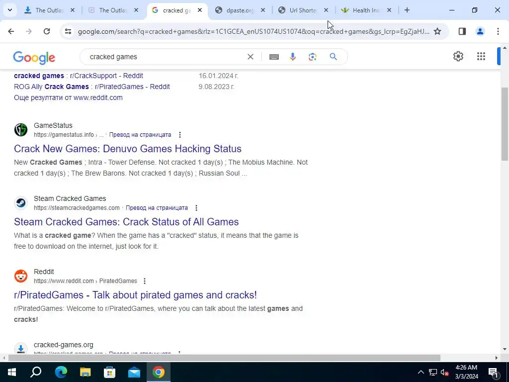
Task: Open the on-screen keyboard input tool
Action: (x=274, y=57)
